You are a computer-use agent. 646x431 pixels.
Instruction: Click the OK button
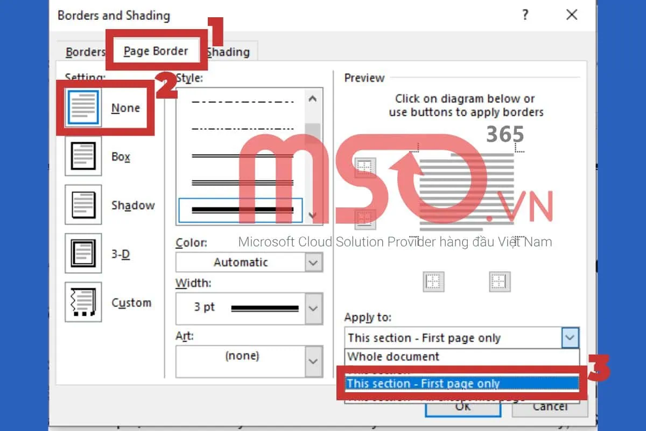(462, 407)
